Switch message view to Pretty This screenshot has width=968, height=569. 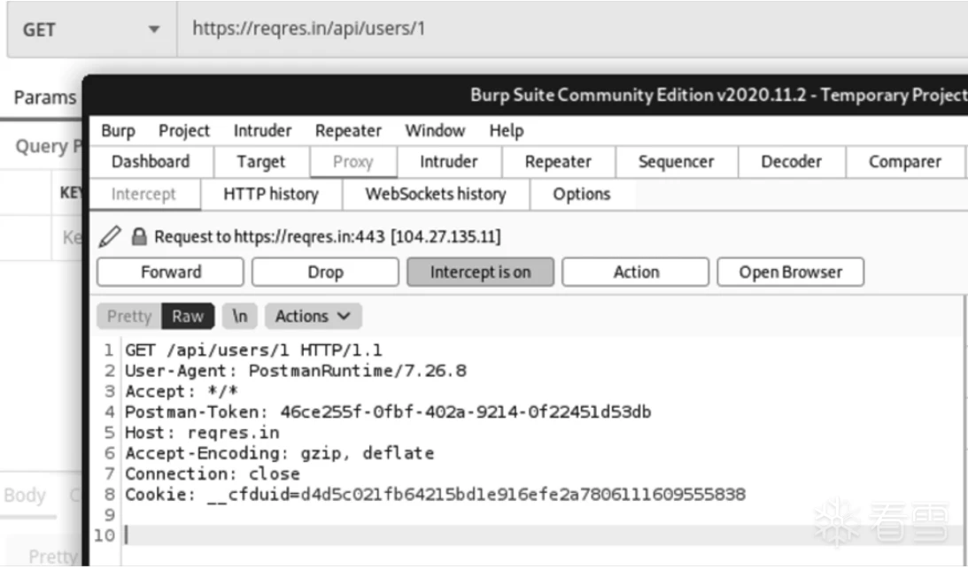(129, 316)
